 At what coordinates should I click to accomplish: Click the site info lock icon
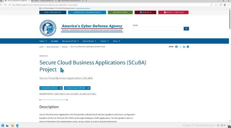(x=10, y=5)
